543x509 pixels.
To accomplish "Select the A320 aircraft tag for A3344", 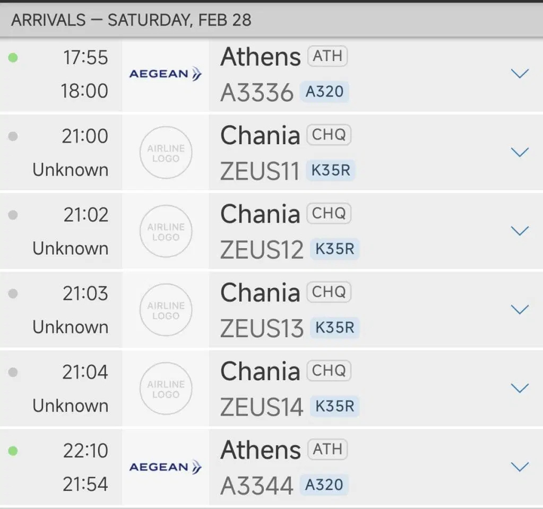I will [324, 485].
